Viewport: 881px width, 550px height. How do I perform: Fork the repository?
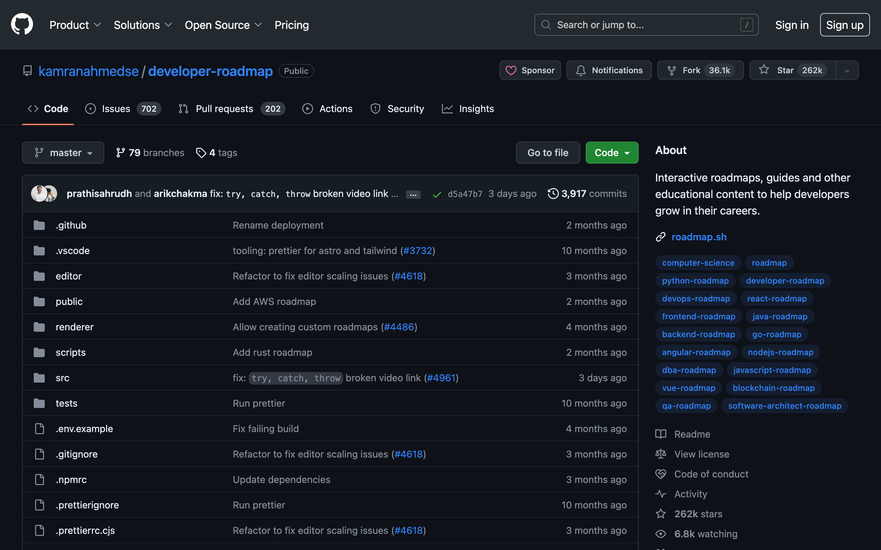tap(700, 70)
